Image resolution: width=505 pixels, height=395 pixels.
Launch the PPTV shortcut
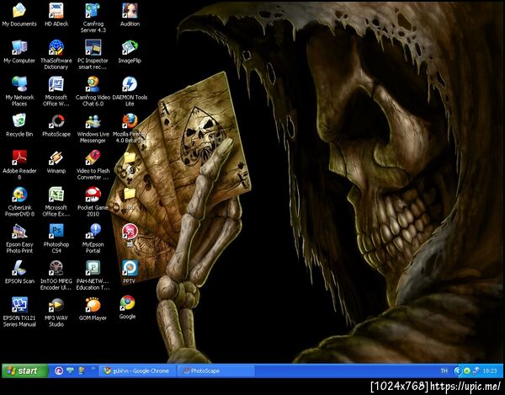130,272
